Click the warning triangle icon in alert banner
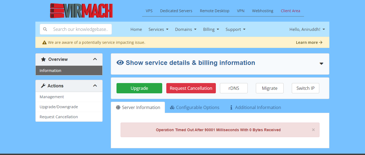 click(x=44, y=42)
